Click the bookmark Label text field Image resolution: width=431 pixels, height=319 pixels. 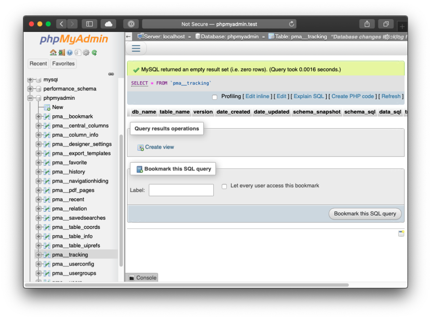tap(181, 190)
